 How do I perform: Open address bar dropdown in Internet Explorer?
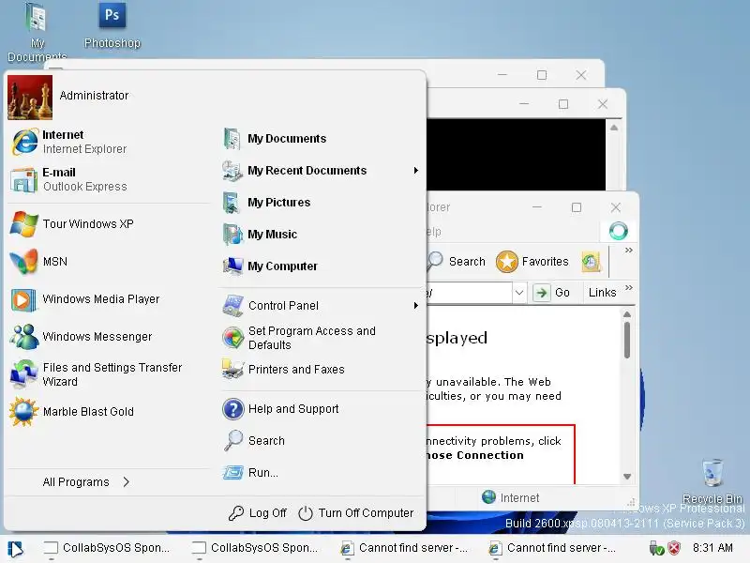click(519, 292)
